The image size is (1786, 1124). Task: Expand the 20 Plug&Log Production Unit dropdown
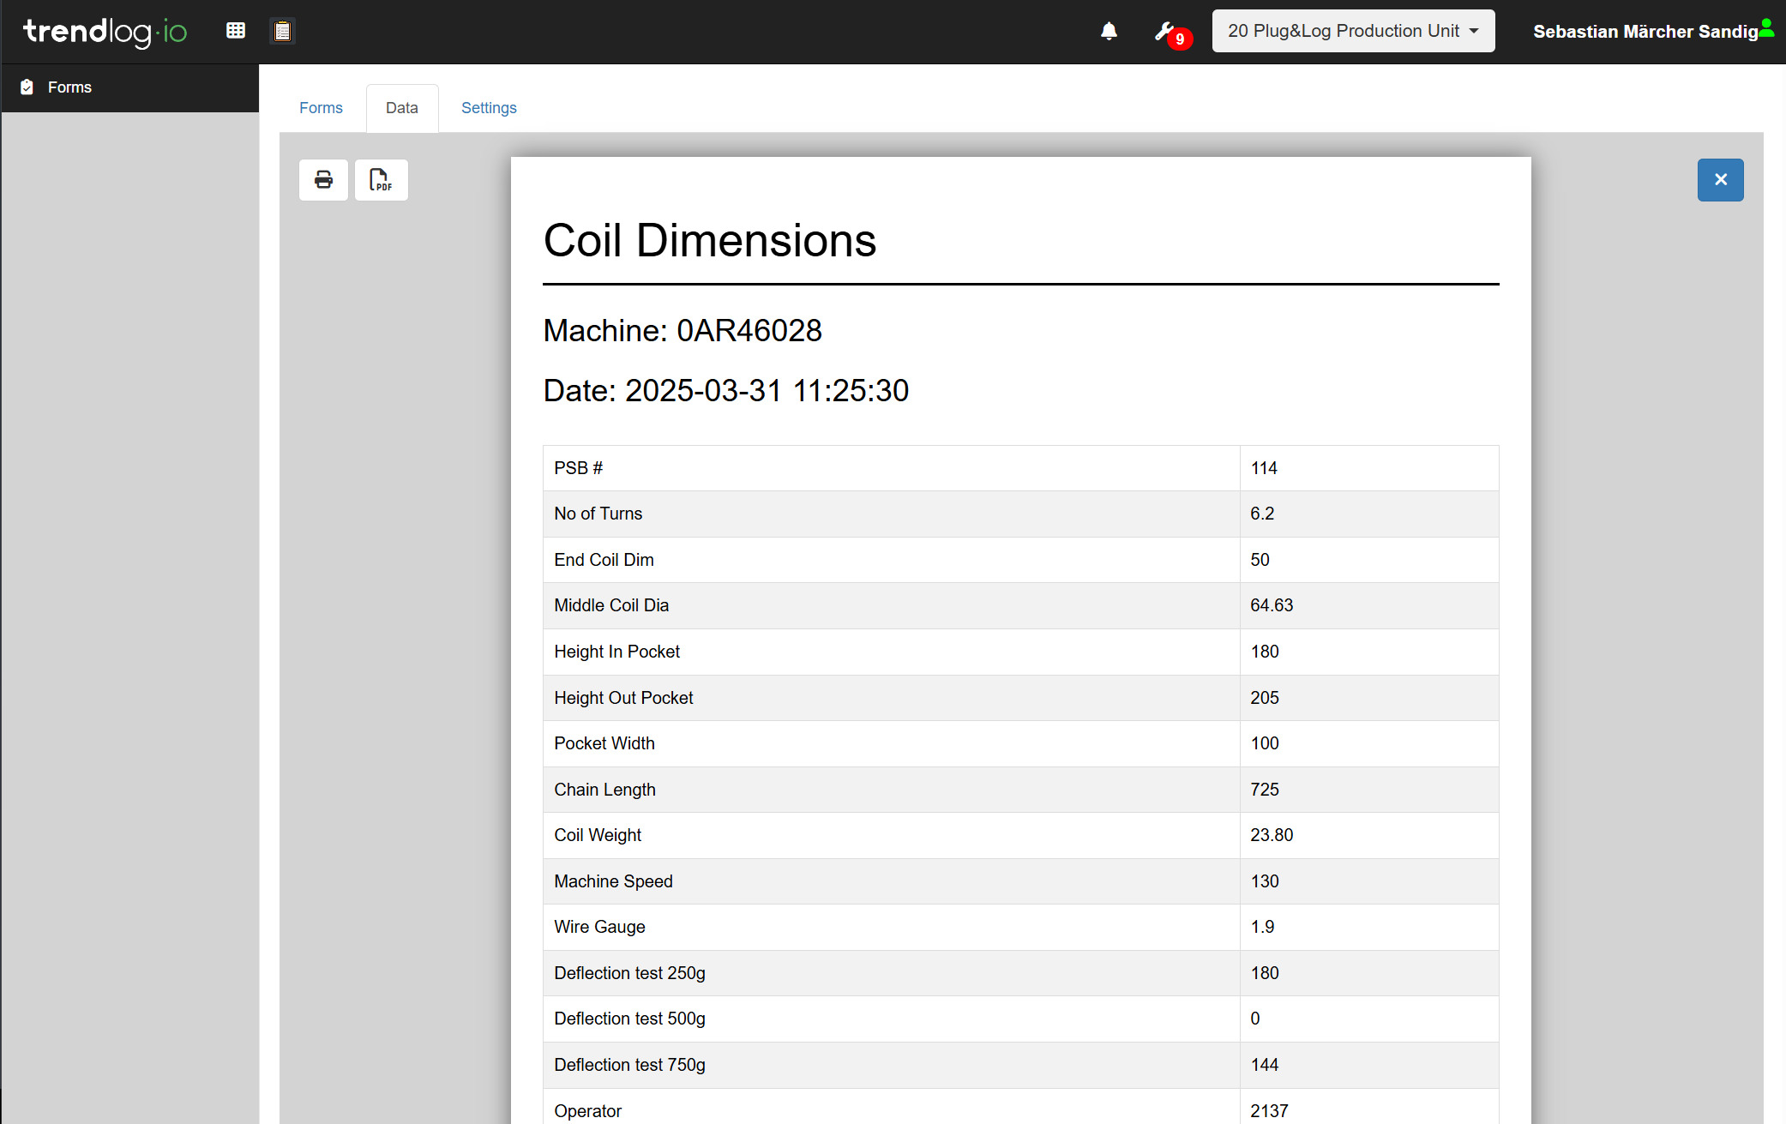pyautogui.click(x=1353, y=31)
